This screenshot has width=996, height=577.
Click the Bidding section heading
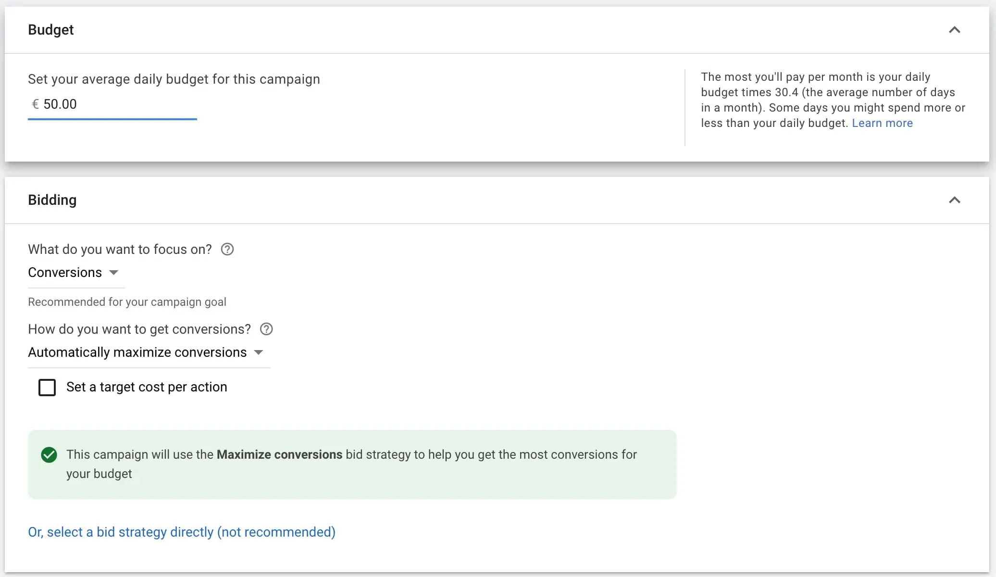coord(52,200)
